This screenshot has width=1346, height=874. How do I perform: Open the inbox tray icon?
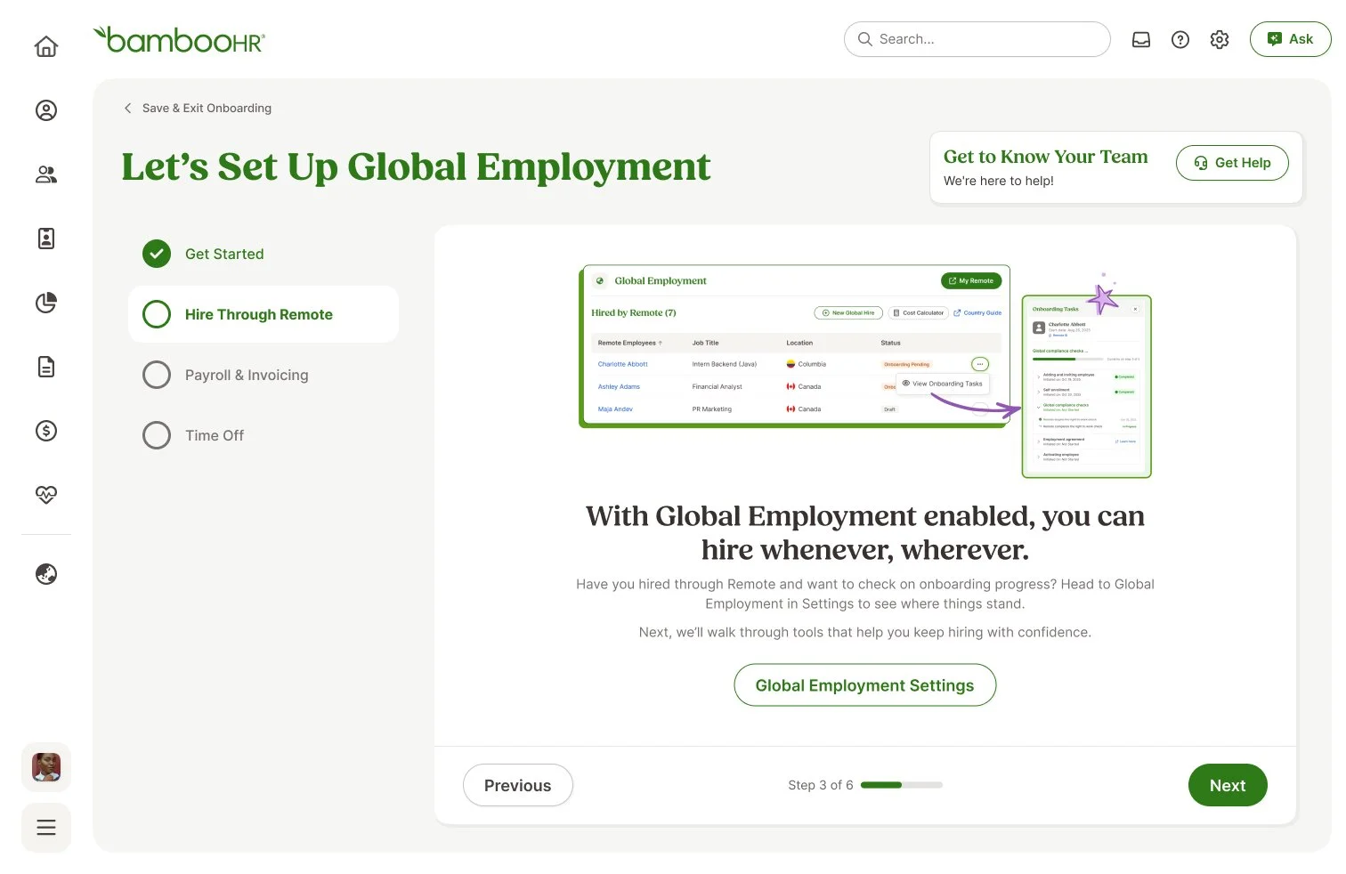point(1141,39)
